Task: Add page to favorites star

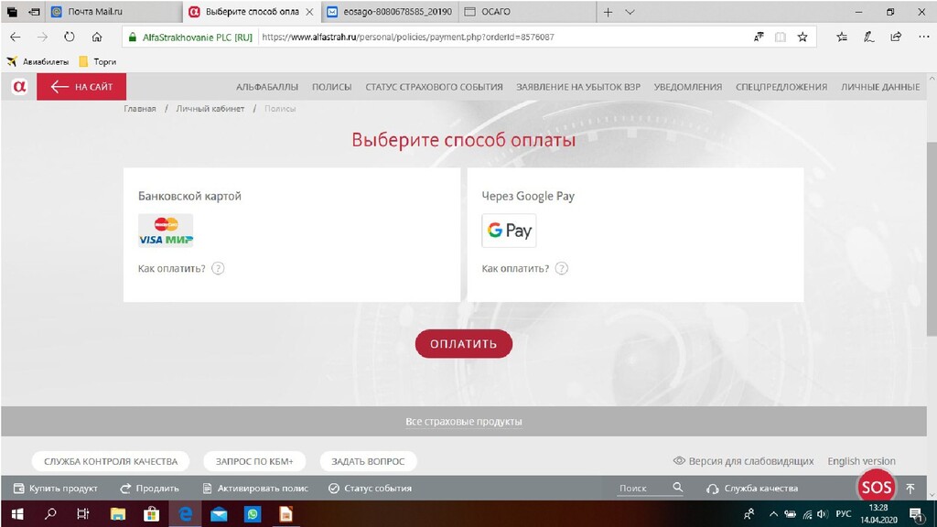Action: pos(802,37)
